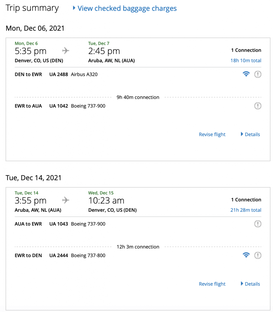Revise the December 6 outbound flight
The width and height of the screenshot is (273, 312).
pos(212,134)
